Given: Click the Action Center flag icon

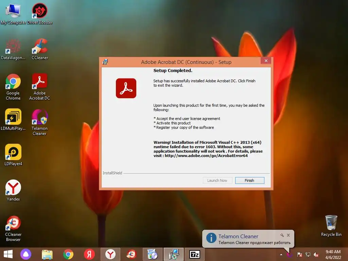Looking at the screenshot, I should [299, 255].
